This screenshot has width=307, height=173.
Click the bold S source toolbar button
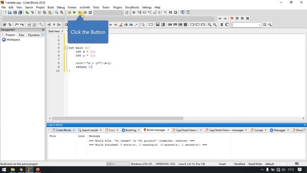222,25
